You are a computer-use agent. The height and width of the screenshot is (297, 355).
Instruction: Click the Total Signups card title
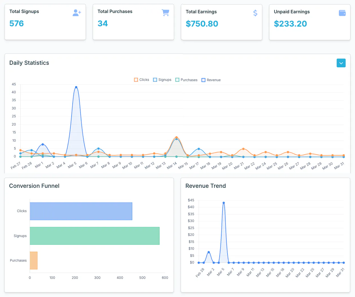tap(24, 11)
